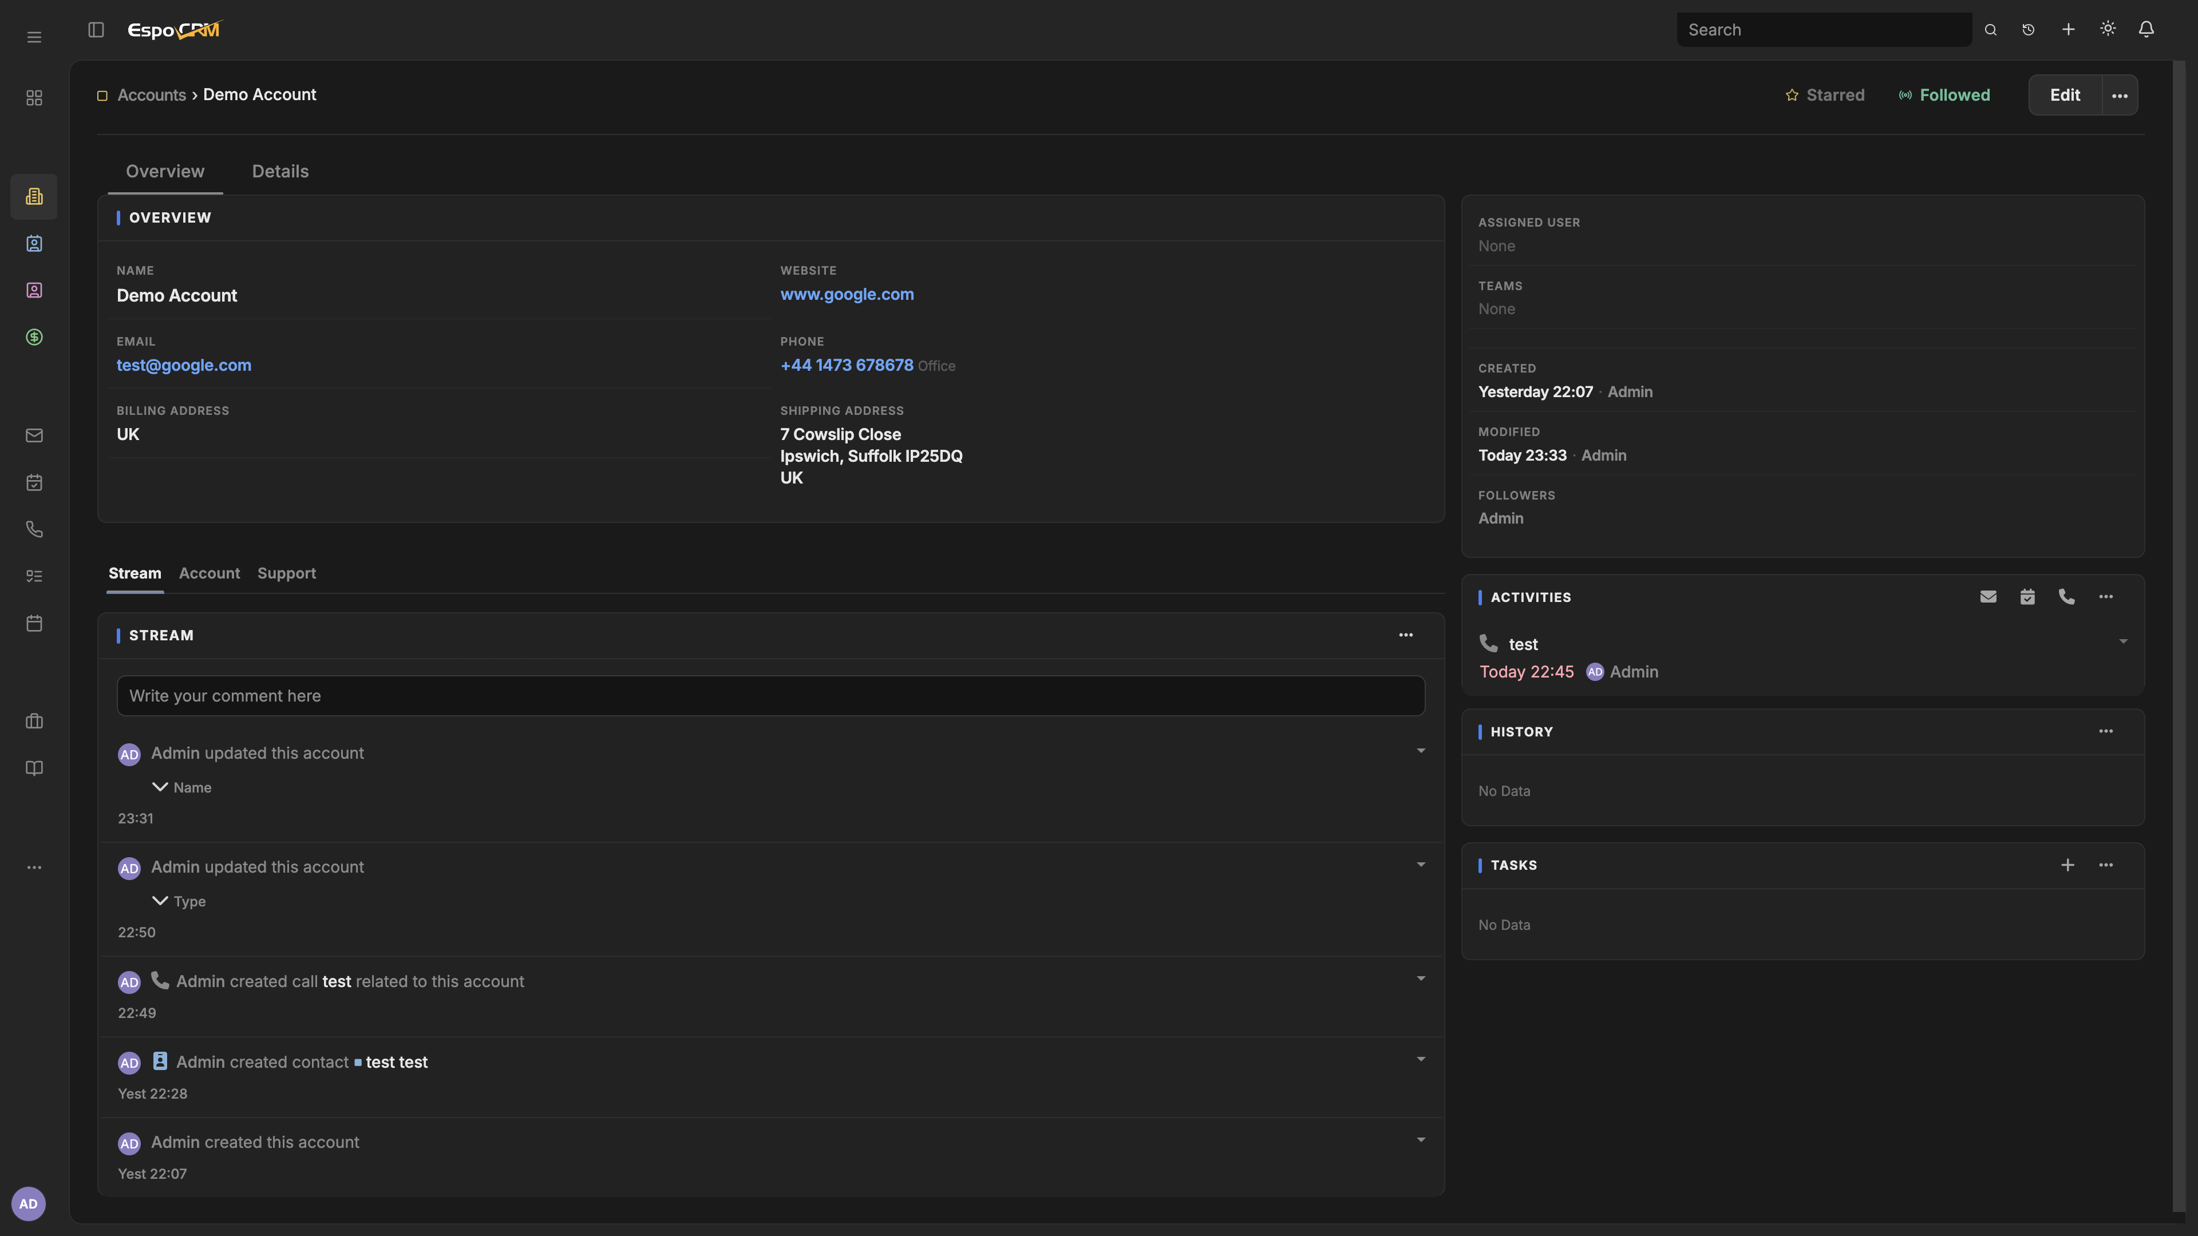Compose email from Activities panel
2198x1236 pixels.
[x=1988, y=596]
